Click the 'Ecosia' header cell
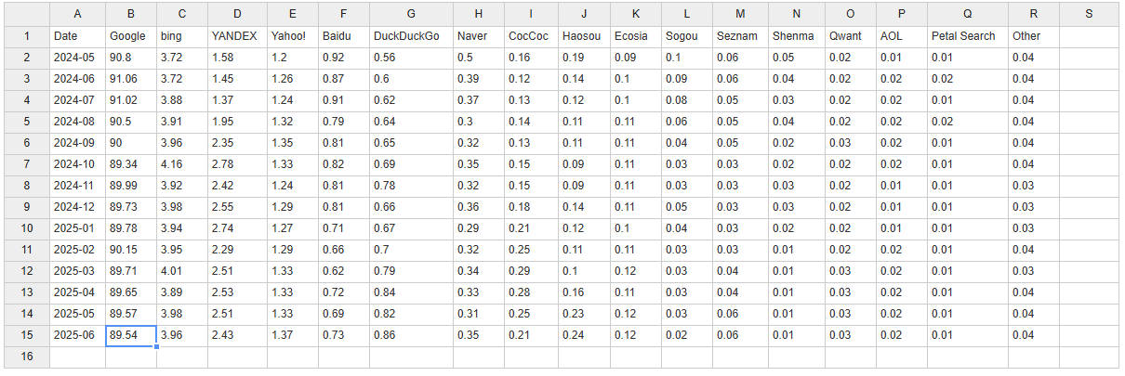The height and width of the screenshot is (376, 1125). 636,36
